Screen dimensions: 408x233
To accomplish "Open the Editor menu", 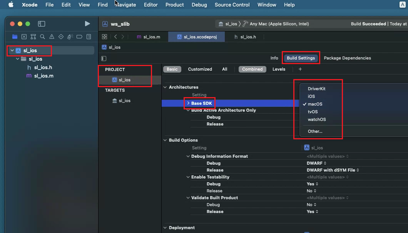I will (x=150, y=5).
